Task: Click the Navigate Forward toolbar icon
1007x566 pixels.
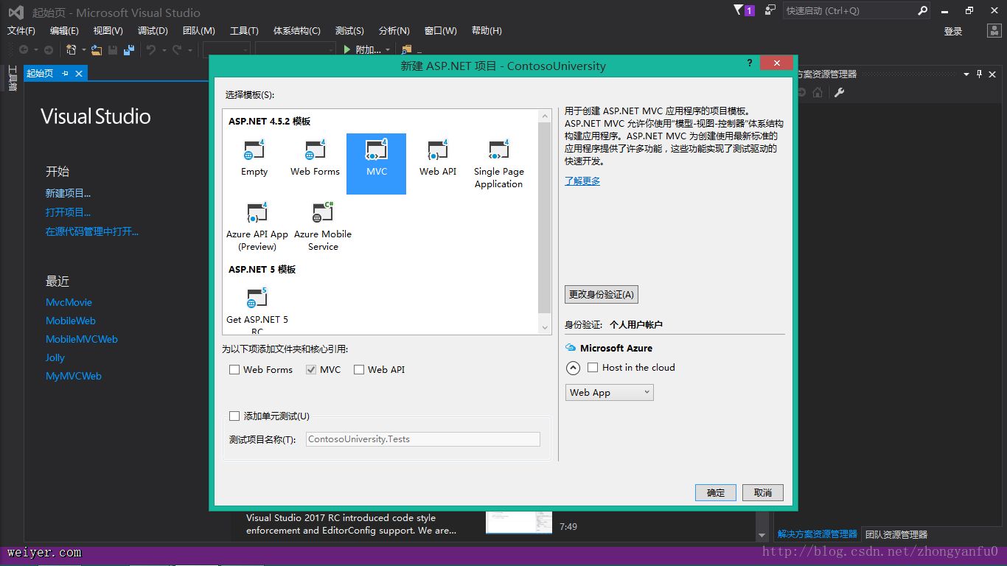Action: click(x=49, y=49)
